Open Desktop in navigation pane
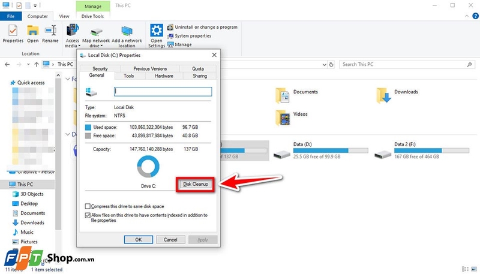480x274 pixels. coord(25,203)
